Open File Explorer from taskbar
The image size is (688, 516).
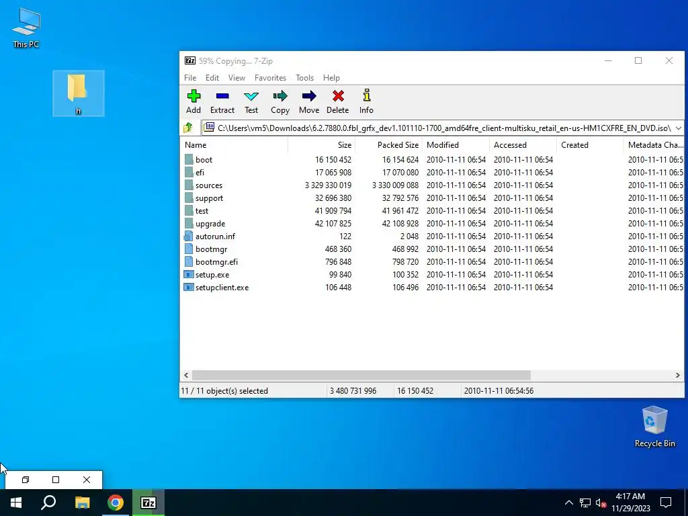pyautogui.click(x=82, y=503)
